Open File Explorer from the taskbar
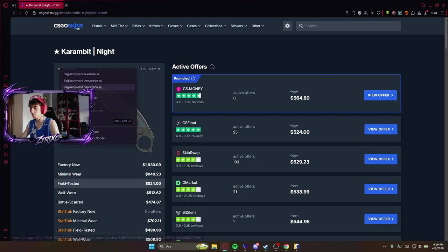448x252 pixels. click(214, 246)
